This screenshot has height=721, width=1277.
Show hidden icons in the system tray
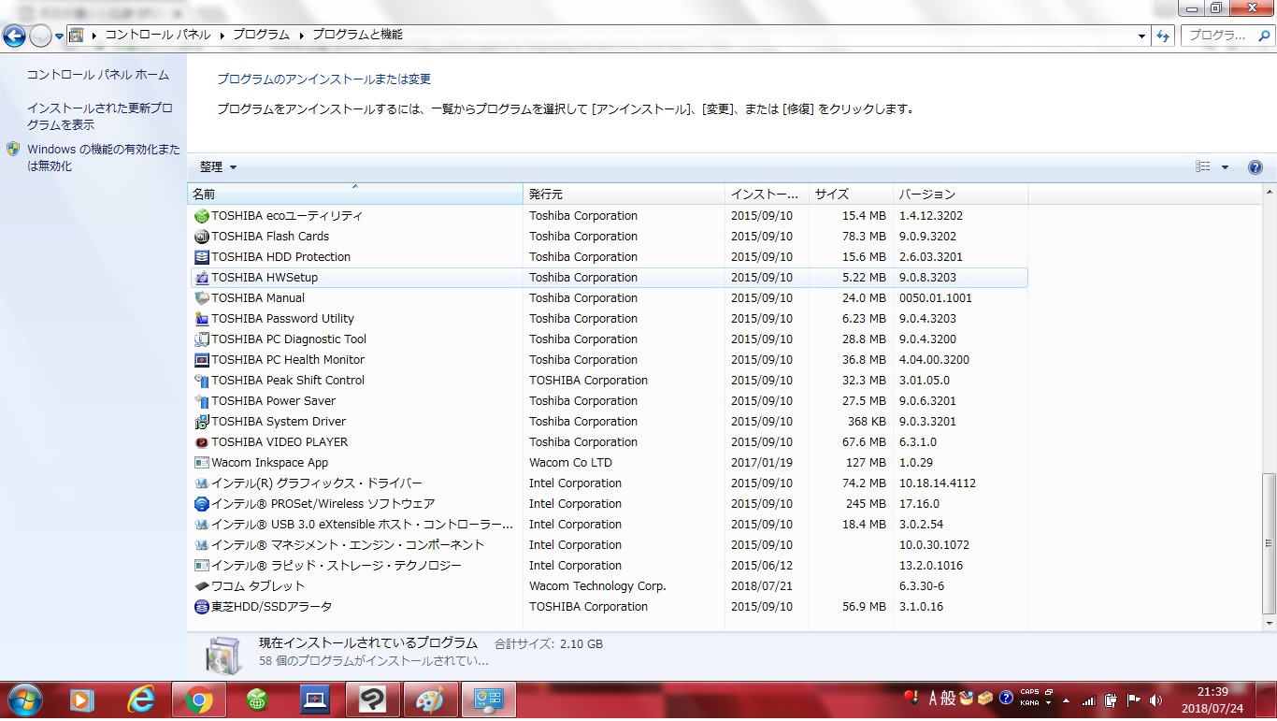1066,699
